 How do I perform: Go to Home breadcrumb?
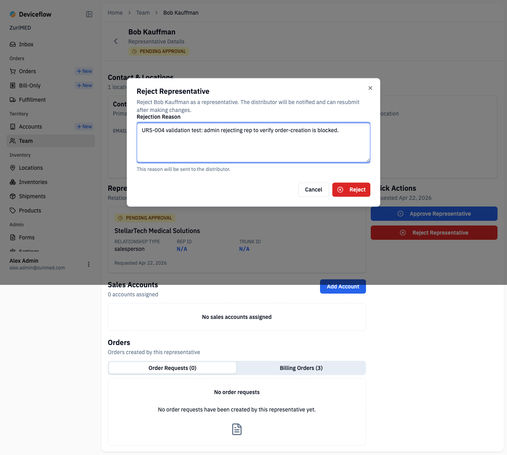(115, 13)
